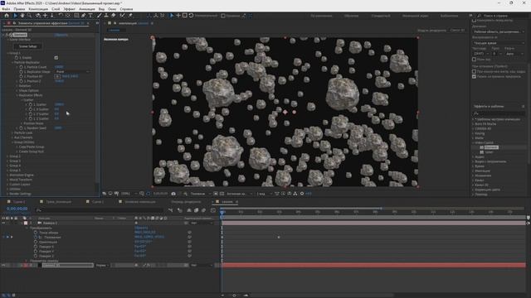
Task: Select the Rectangle shape tool
Action: click(x=76, y=16)
